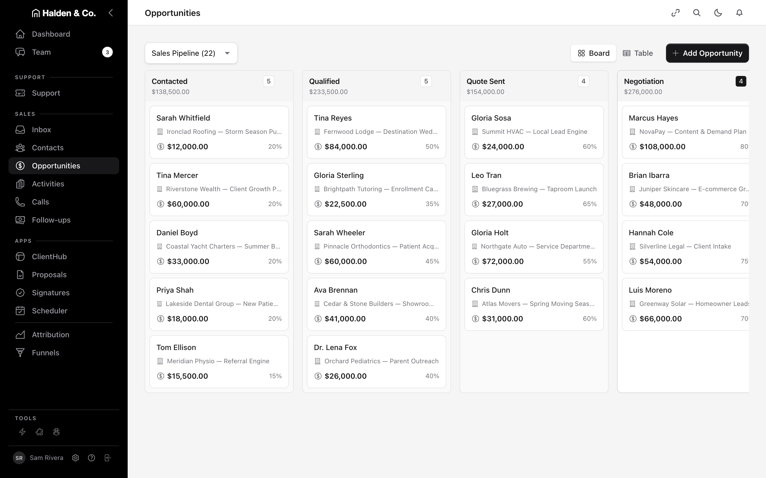Open Funnels in sidebar

[64, 352]
